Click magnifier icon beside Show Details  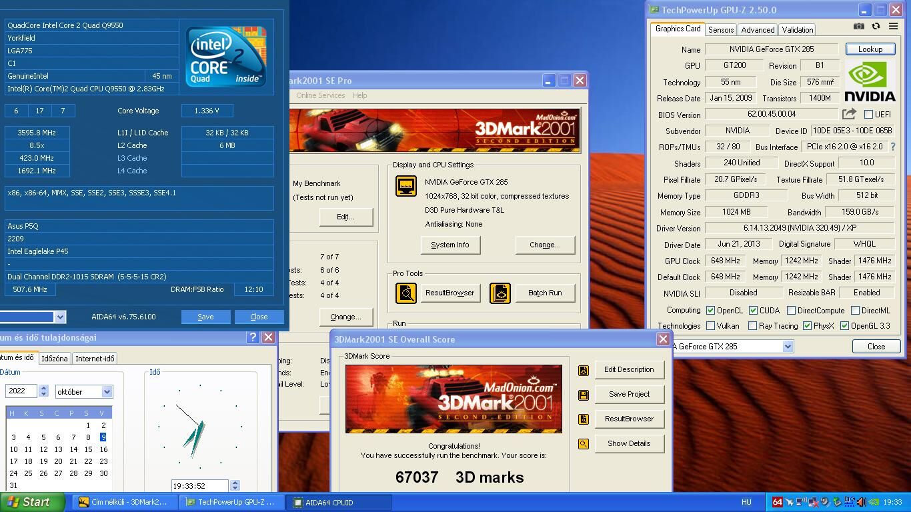584,444
